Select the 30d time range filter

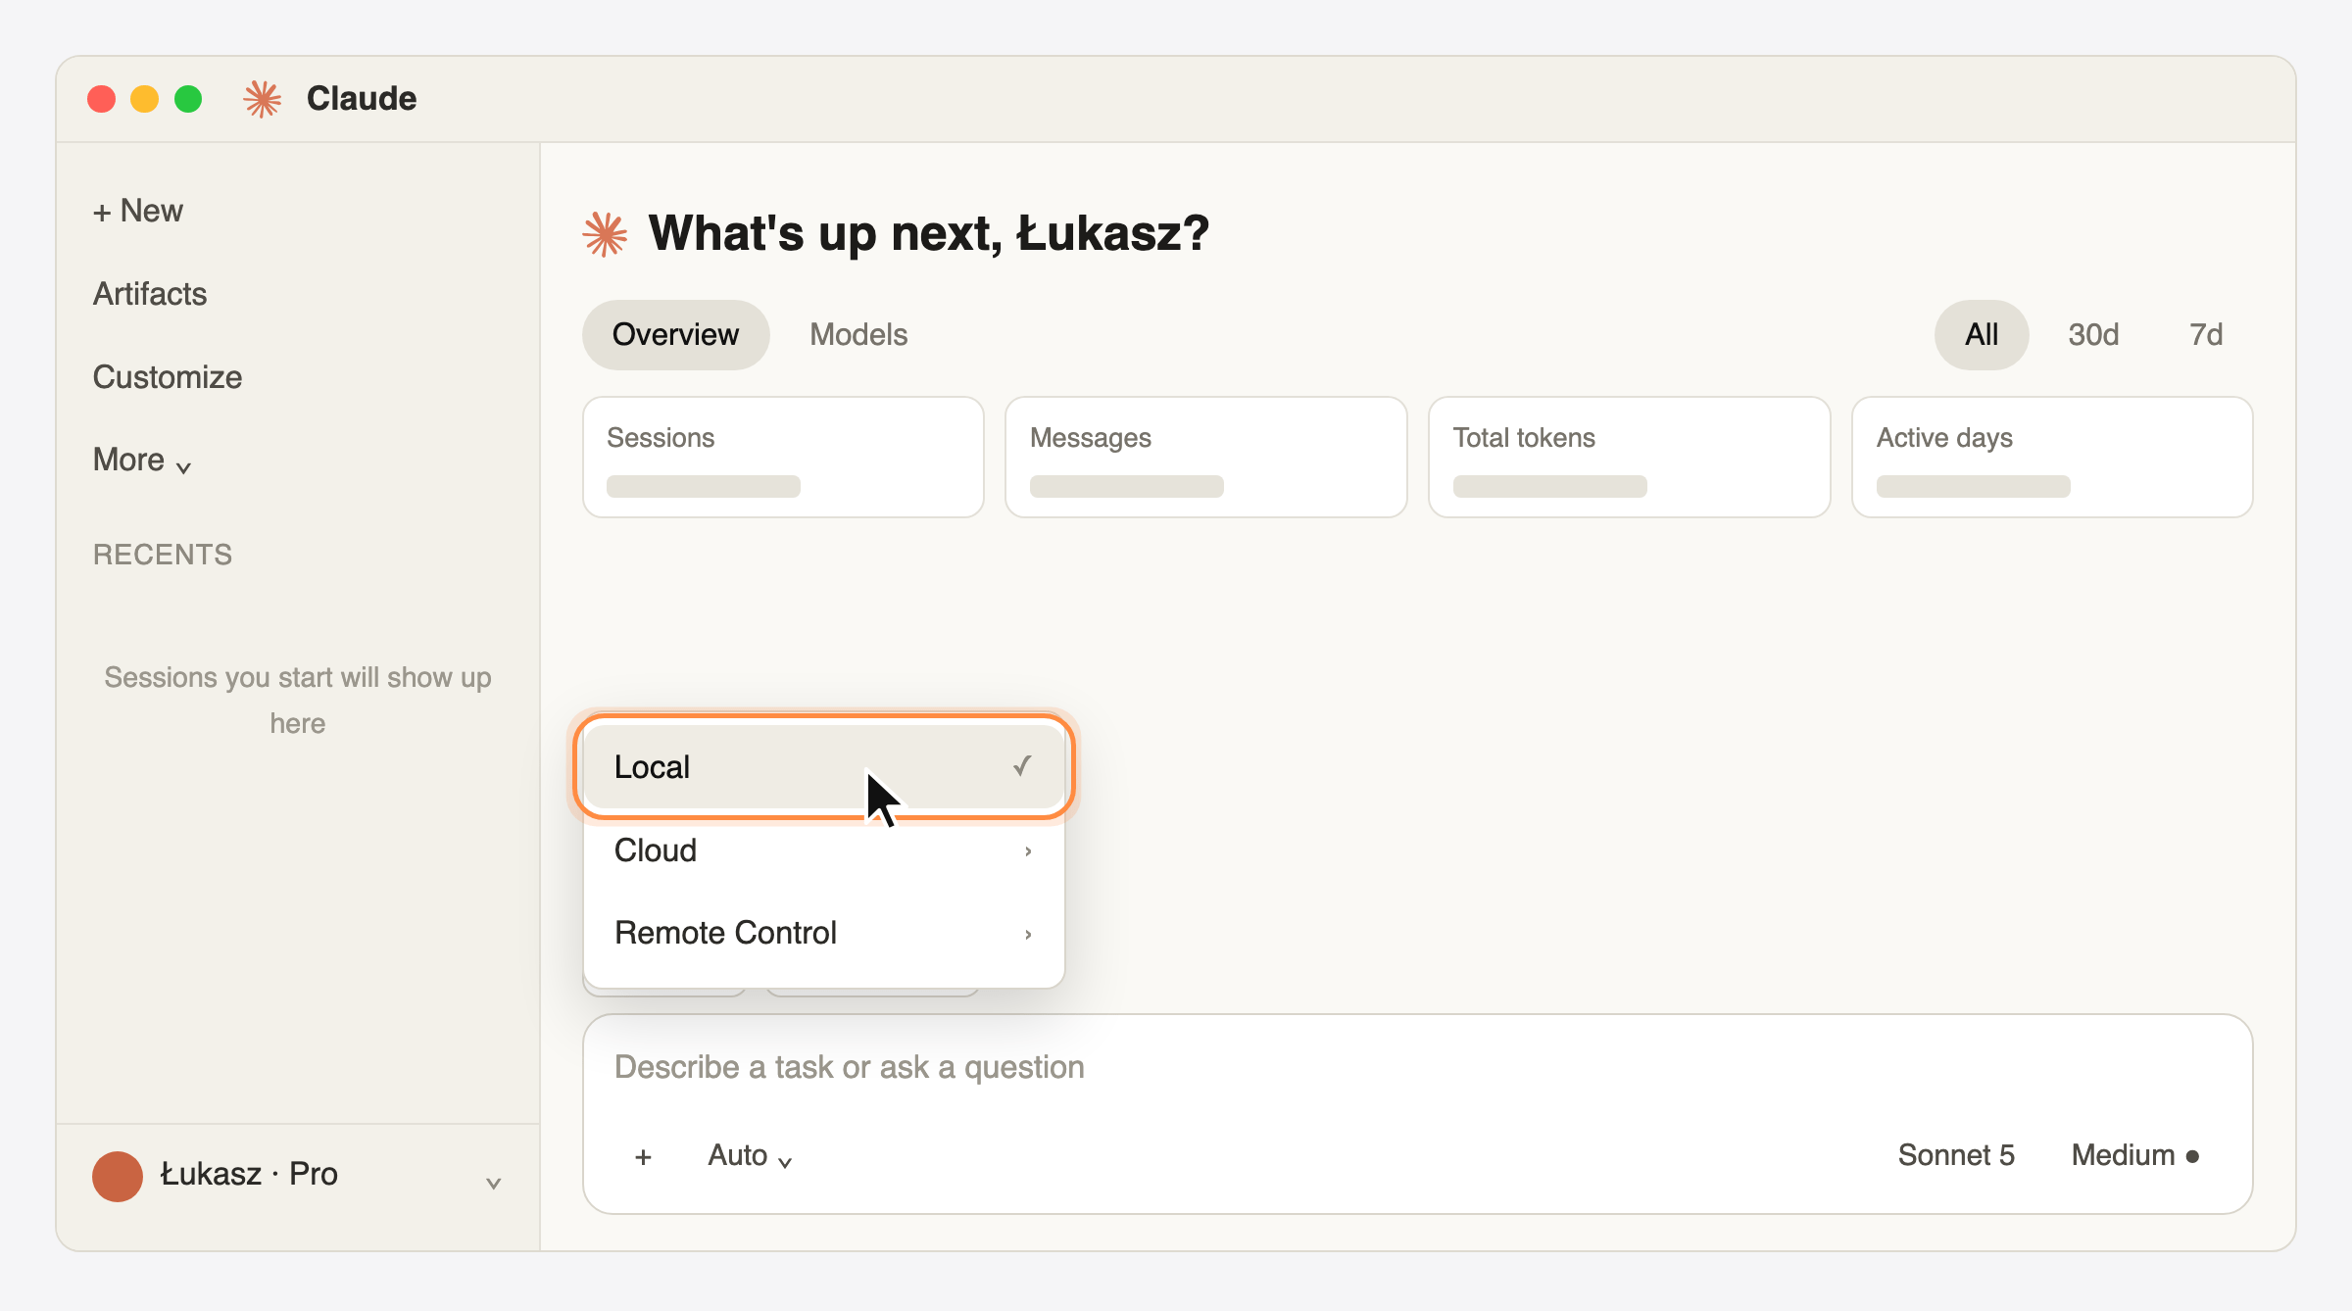[x=2093, y=335]
